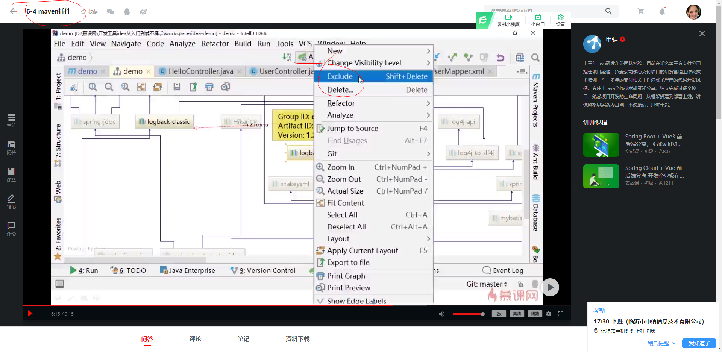Click the Fit Content diagram toolbar icon

[141, 87]
